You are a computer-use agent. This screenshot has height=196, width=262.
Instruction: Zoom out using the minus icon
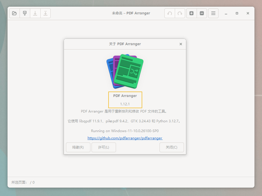coord(202,13)
